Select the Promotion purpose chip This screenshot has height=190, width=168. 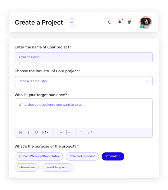coord(113,156)
